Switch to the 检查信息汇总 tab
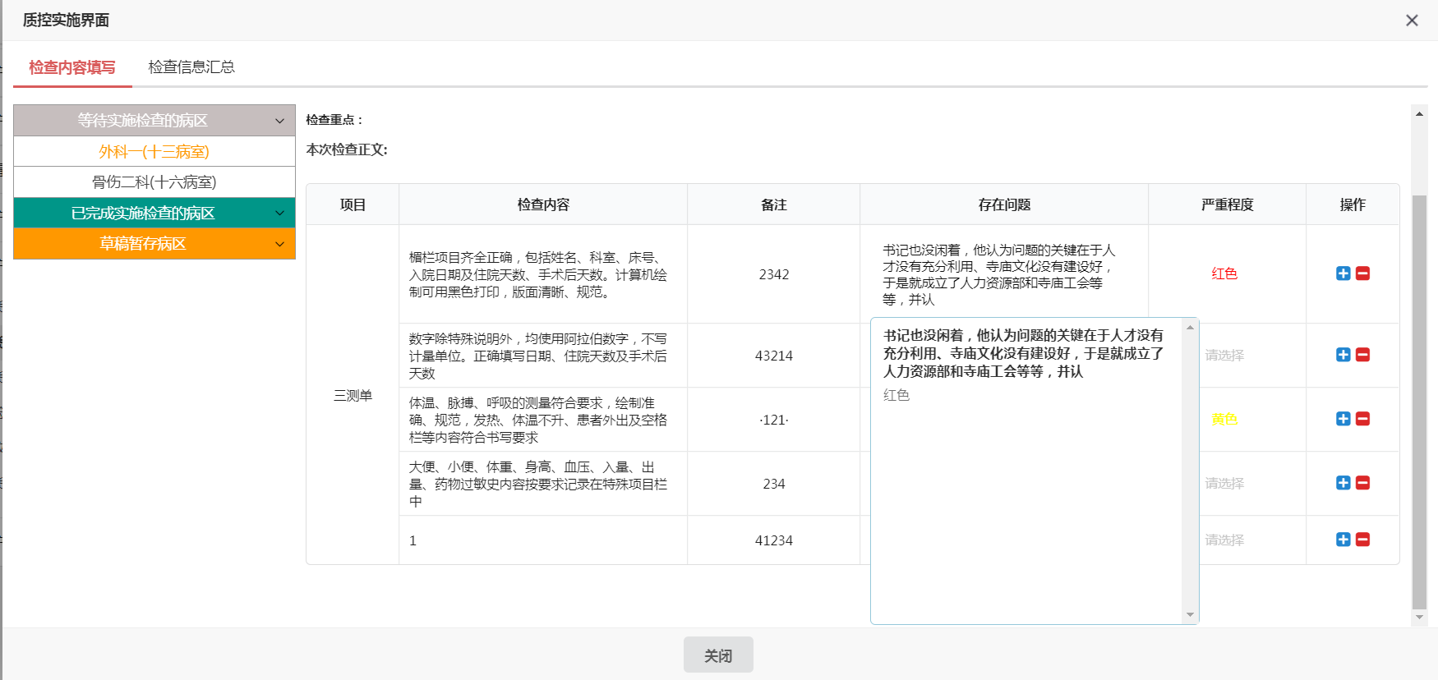Viewport: 1438px width, 680px height. [191, 67]
